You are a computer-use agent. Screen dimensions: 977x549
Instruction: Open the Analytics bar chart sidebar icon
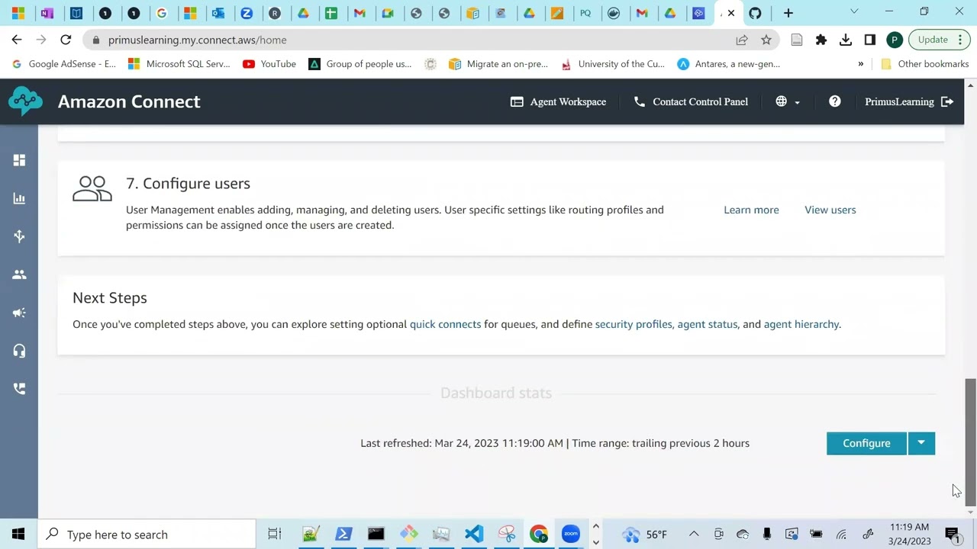(x=19, y=198)
